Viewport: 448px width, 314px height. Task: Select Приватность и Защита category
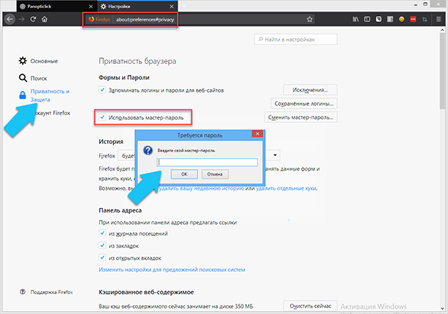pyautogui.click(x=44, y=96)
